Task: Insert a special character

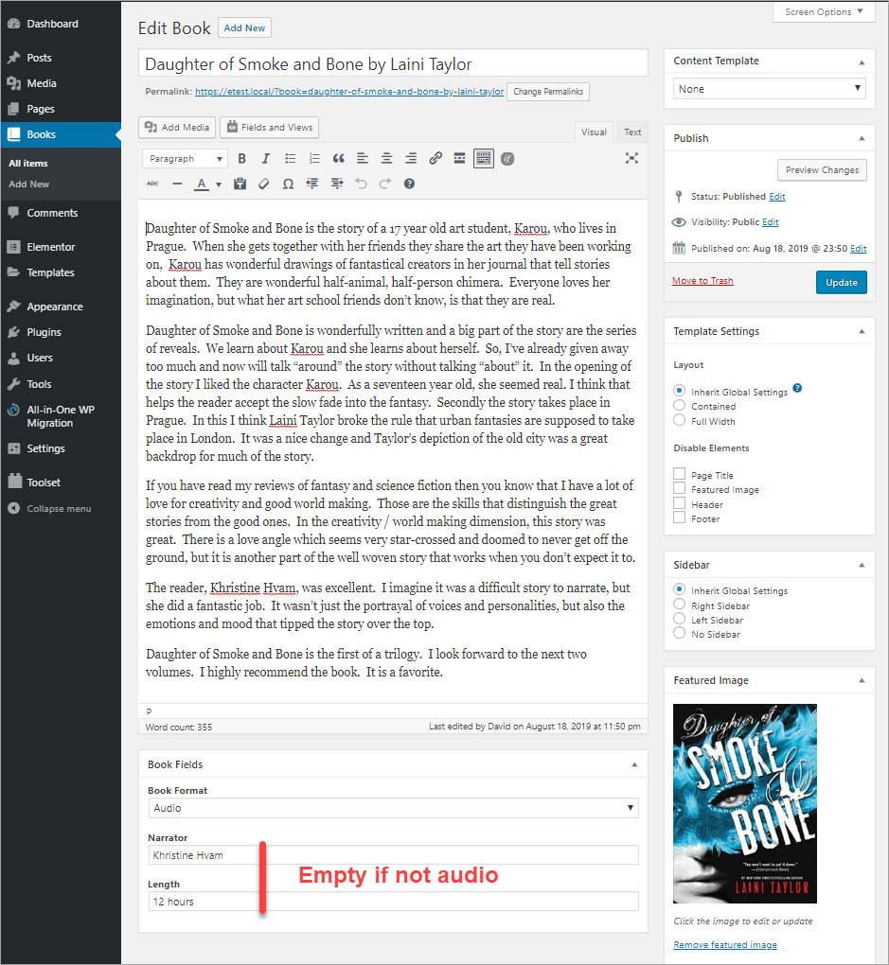Action: [x=289, y=183]
